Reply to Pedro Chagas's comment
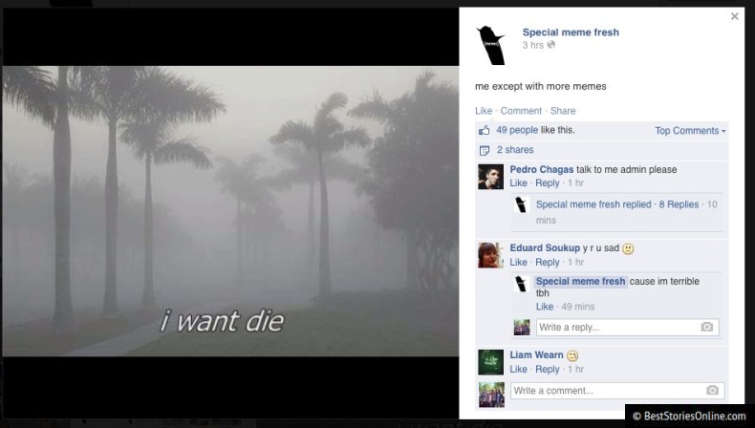The height and width of the screenshot is (428, 755). [x=548, y=182]
